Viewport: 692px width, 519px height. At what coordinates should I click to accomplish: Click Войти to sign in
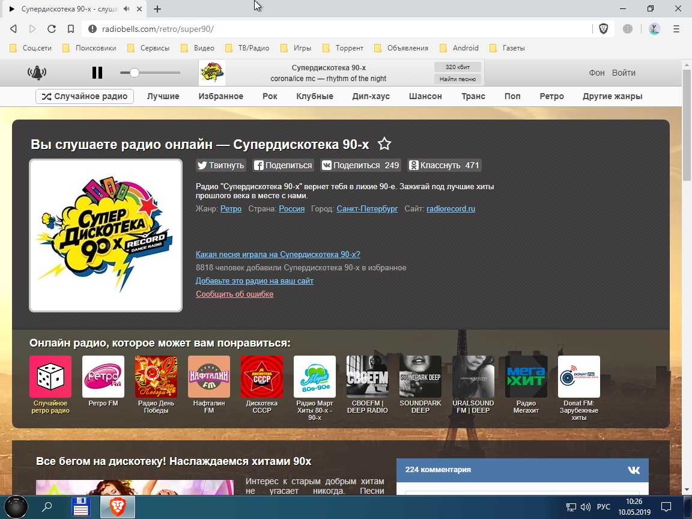pyautogui.click(x=624, y=73)
